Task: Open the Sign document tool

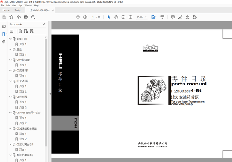Action: tap(187, 17)
